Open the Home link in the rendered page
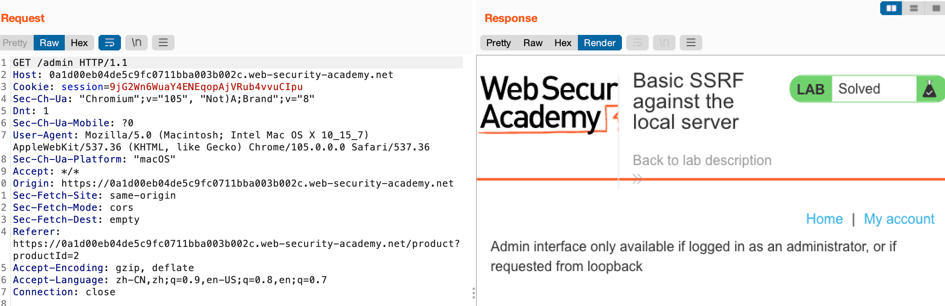Screen dimensions: 945x306 click(x=824, y=219)
